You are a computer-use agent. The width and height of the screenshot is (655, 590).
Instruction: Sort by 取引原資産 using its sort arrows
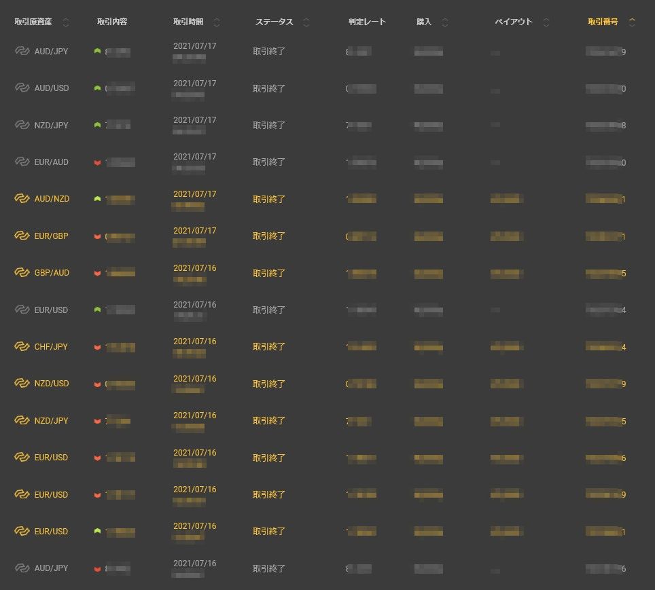point(66,22)
